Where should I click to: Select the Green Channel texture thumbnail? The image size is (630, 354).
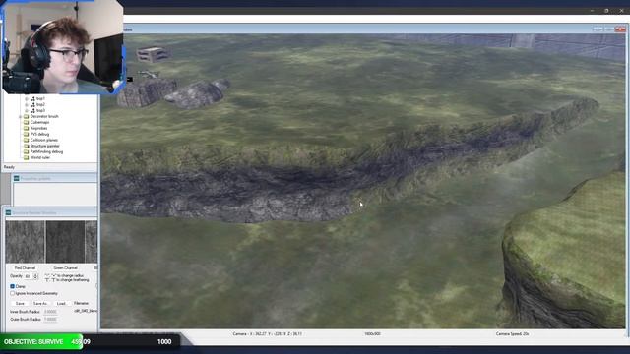65,242
